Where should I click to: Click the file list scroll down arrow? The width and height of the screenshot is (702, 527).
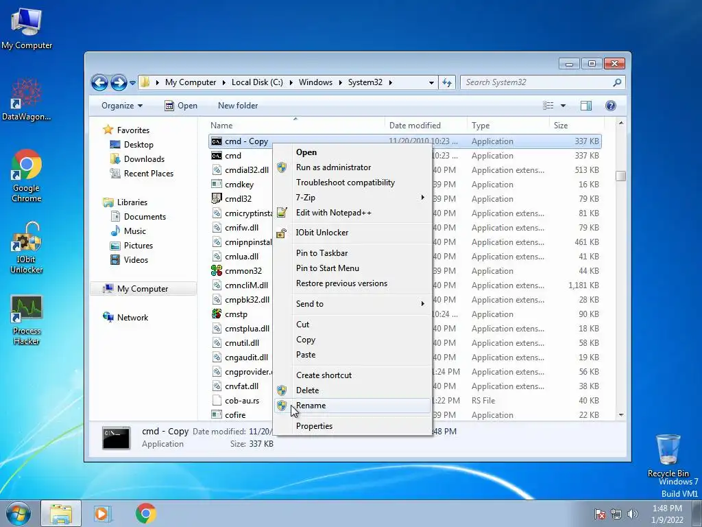point(621,415)
